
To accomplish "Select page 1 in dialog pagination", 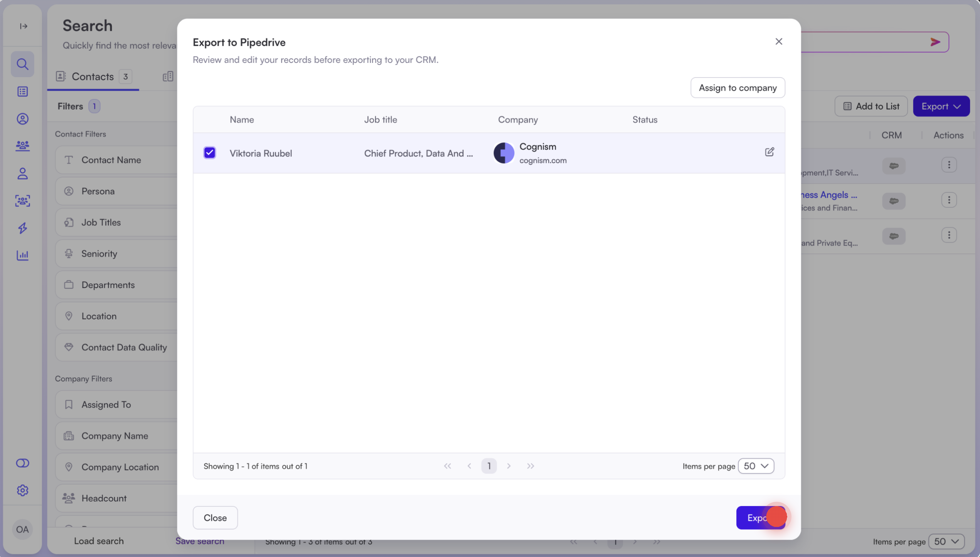I will [489, 466].
